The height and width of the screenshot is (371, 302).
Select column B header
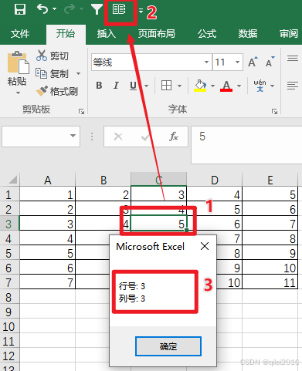103,180
